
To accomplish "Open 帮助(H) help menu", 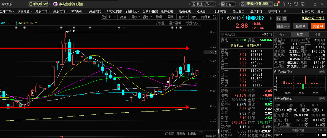I will [7, 4].
